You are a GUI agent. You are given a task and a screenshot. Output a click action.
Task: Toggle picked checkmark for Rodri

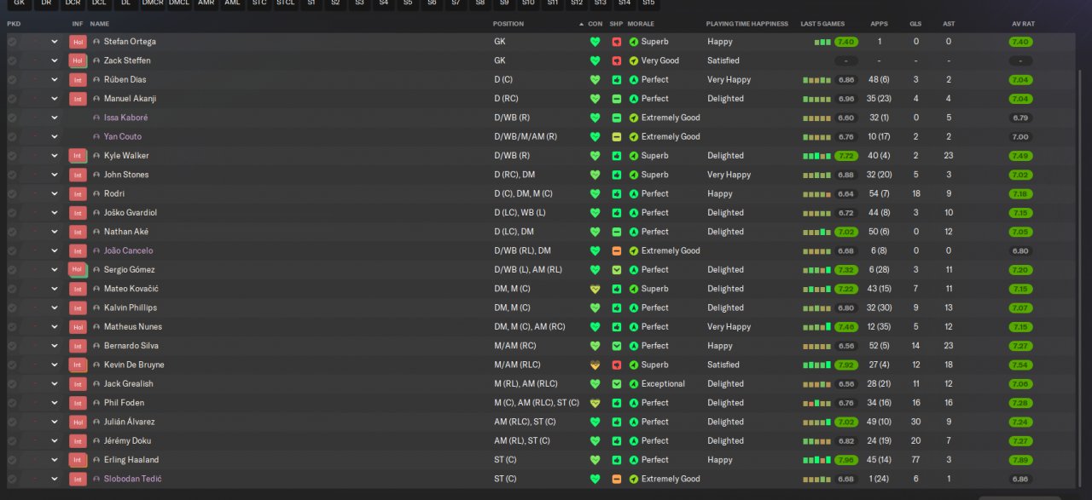tap(12, 193)
